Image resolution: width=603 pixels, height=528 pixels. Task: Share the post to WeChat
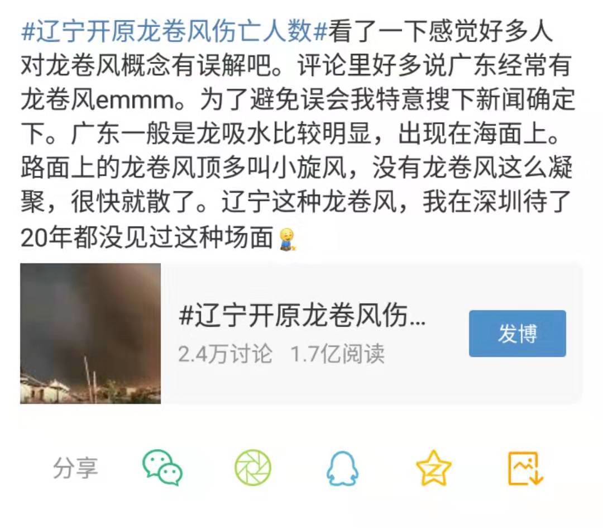point(162,468)
